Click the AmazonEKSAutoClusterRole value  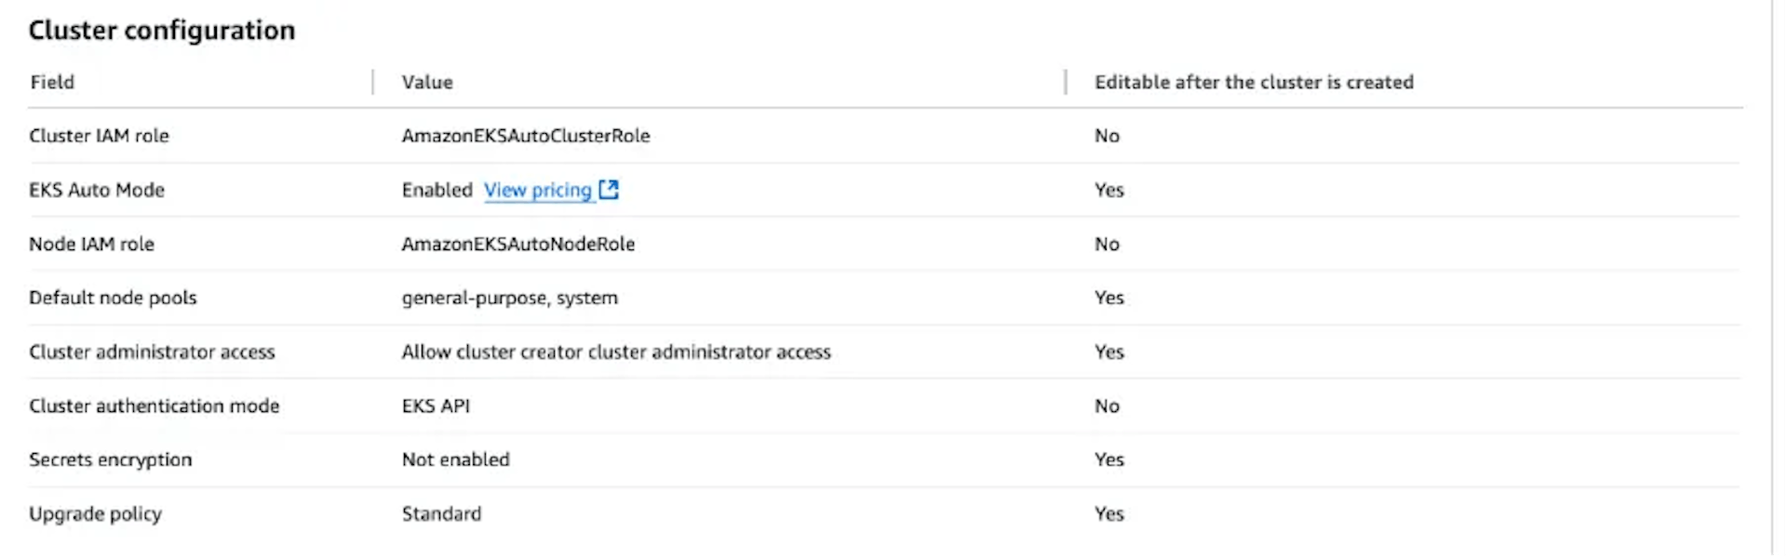pos(526,136)
